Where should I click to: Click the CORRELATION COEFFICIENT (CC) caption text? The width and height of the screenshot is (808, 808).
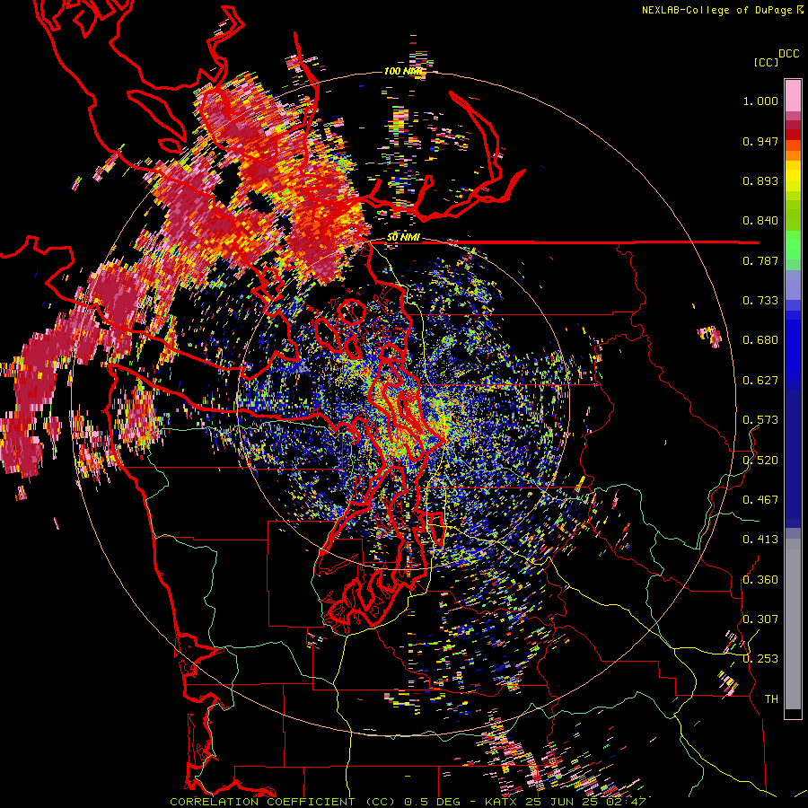coord(283,802)
